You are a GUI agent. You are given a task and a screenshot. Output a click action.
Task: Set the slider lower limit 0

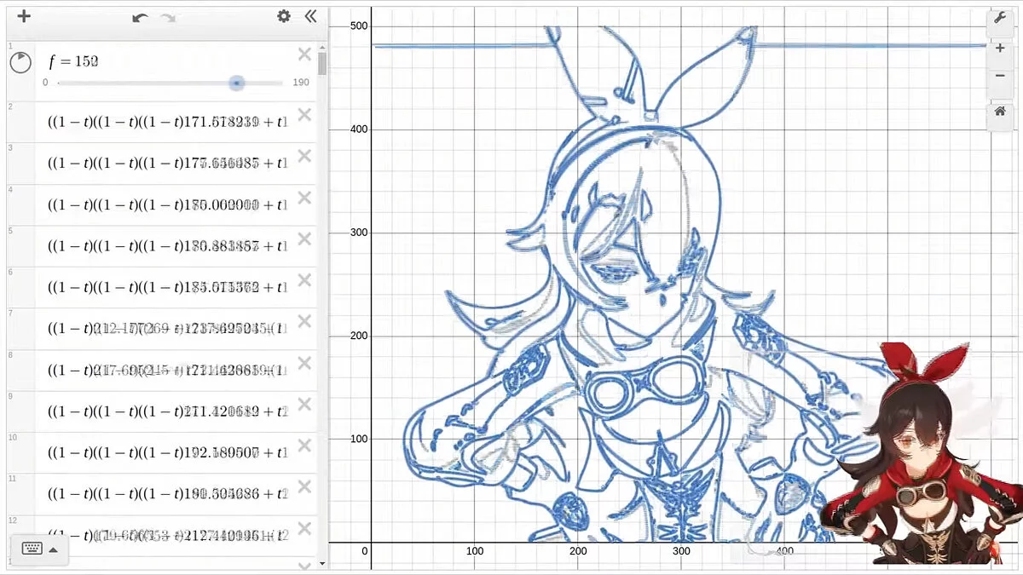click(46, 83)
